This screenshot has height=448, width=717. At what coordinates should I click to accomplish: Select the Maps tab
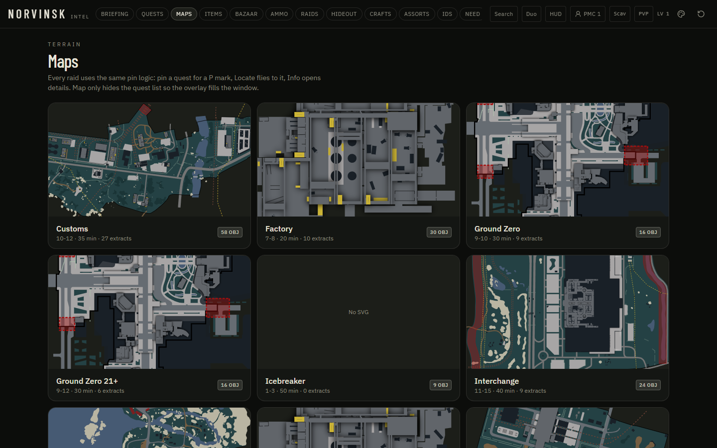pyautogui.click(x=184, y=14)
